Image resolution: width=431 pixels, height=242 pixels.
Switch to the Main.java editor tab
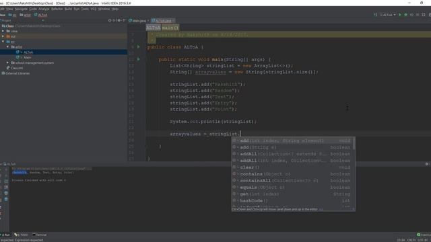(139, 21)
